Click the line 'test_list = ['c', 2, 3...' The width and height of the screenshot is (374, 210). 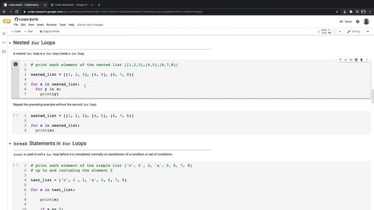click(78, 180)
